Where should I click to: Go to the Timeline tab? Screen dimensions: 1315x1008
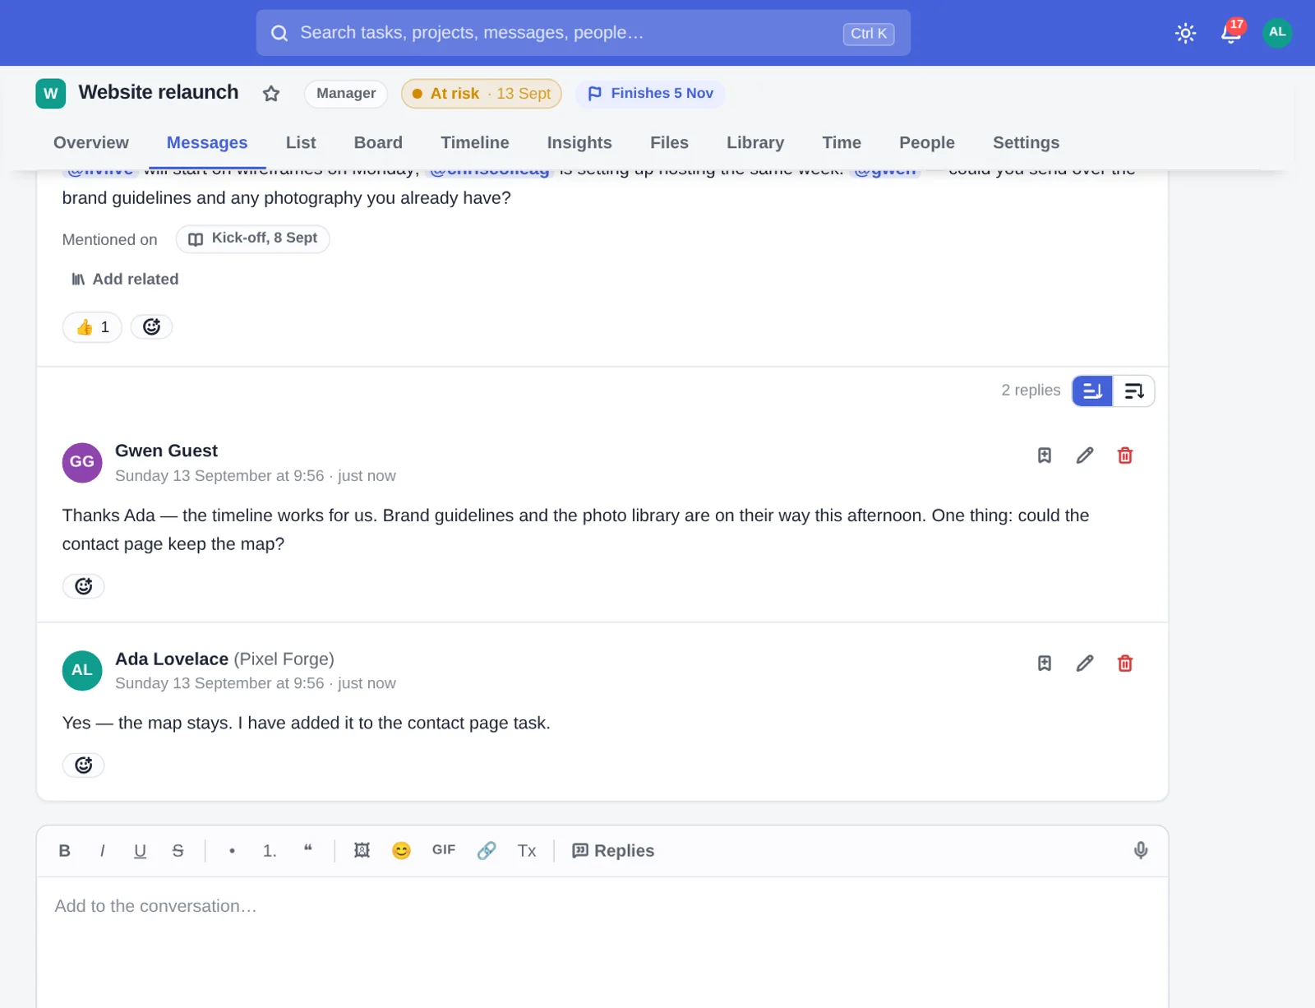click(475, 142)
